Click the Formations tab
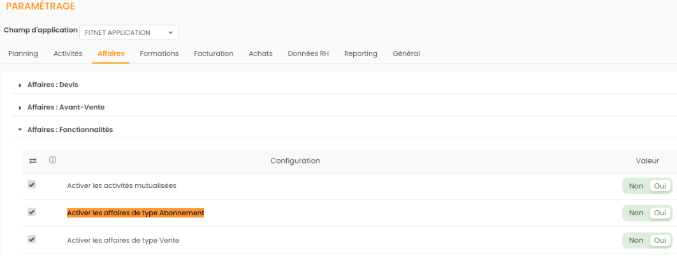 (x=159, y=53)
